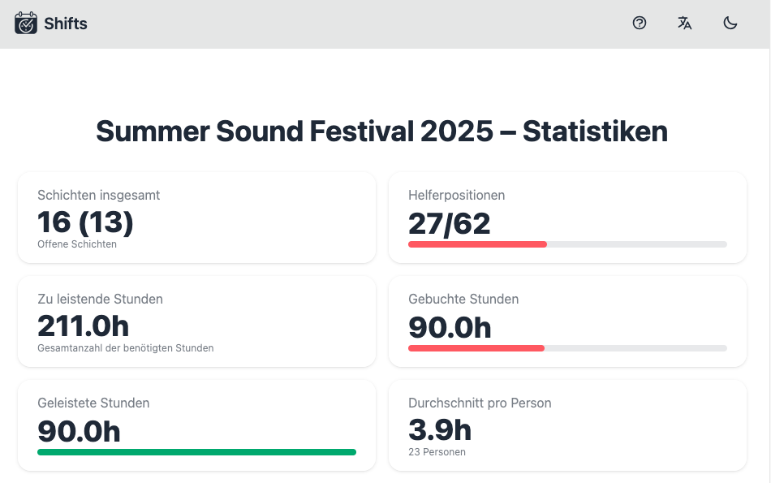
Task: Click the green Geleistete Stunden progress bar
Action: tap(196, 452)
